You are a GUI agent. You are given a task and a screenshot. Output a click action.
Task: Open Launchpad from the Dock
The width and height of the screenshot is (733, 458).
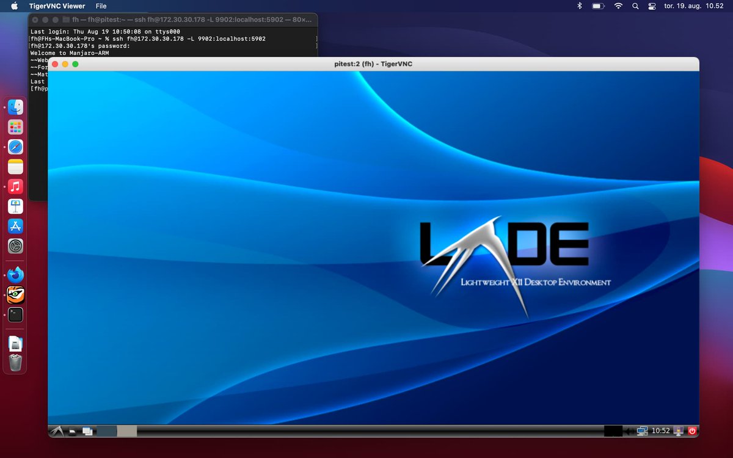coord(15,127)
